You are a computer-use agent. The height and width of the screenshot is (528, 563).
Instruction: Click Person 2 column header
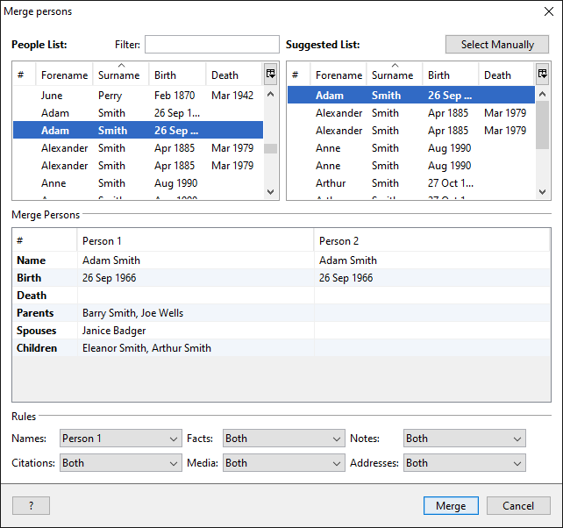coord(431,240)
